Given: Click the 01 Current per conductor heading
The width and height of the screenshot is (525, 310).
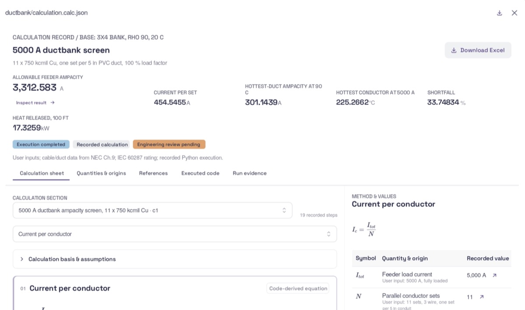Looking at the screenshot, I should pyautogui.click(x=65, y=288).
